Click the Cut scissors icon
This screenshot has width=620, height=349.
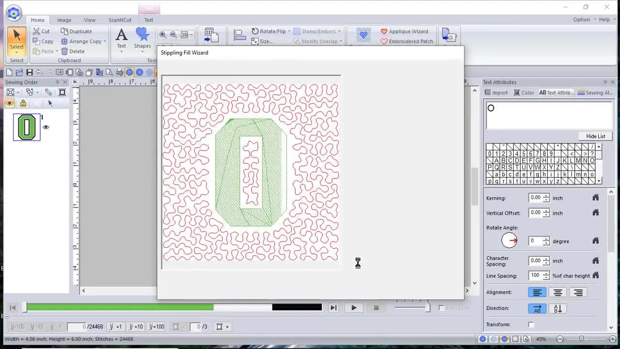click(x=36, y=31)
